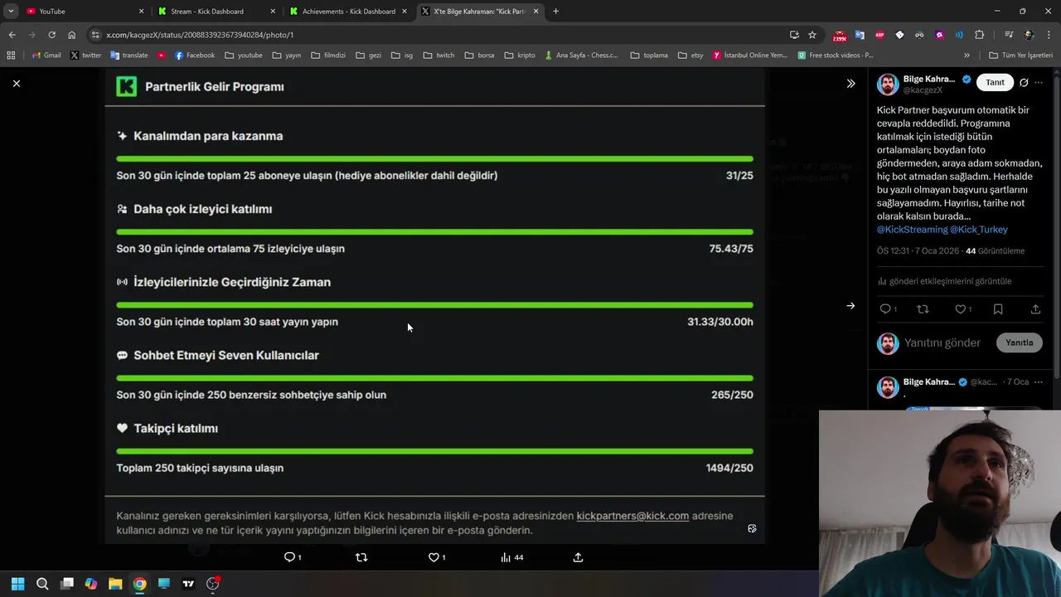Open the three-dot more menu on the tweet
Image resolution: width=1061 pixels, height=597 pixels.
[1038, 83]
